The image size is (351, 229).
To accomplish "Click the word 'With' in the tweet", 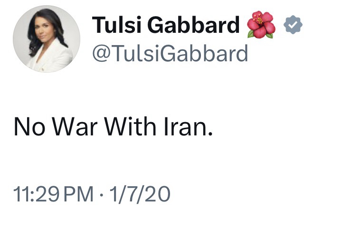I will 132,128.
